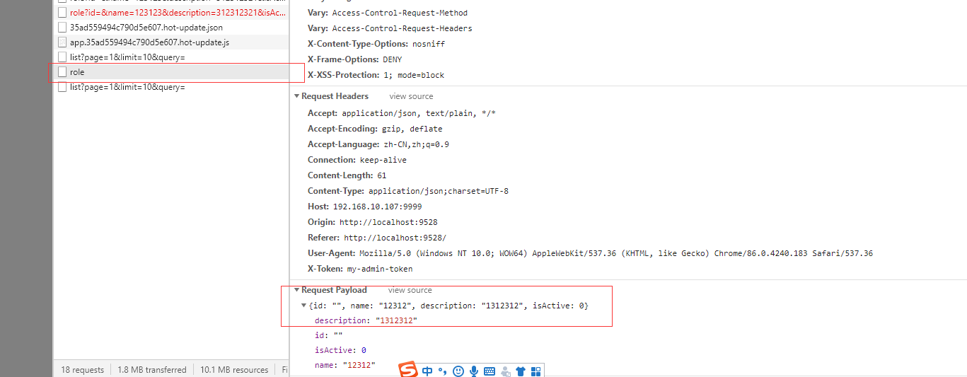Viewport: 967px width, 377px height.
Task: Click the Vary: Access-Control-Request-Headers header
Action: click(x=390, y=28)
